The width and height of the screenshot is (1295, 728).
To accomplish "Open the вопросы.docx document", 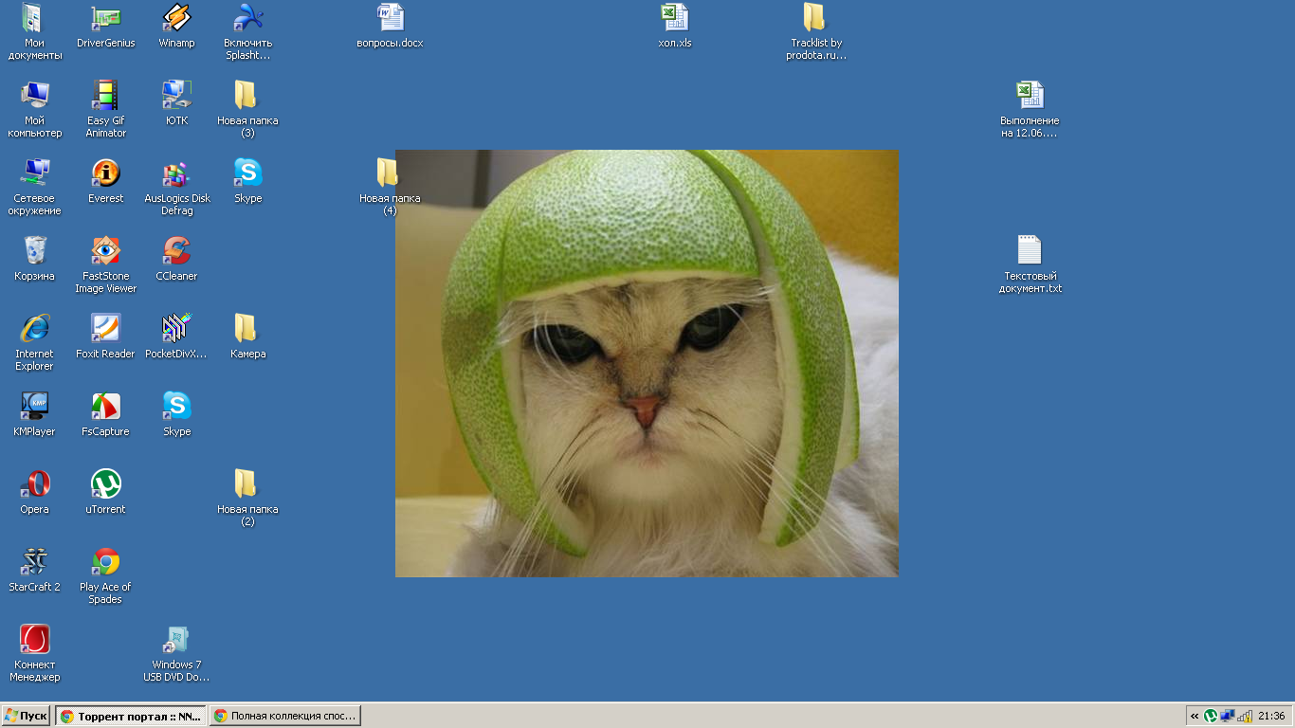I will (x=392, y=21).
